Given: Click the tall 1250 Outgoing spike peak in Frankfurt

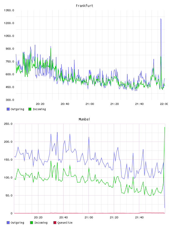Looking at the screenshot, I should point(161,19).
